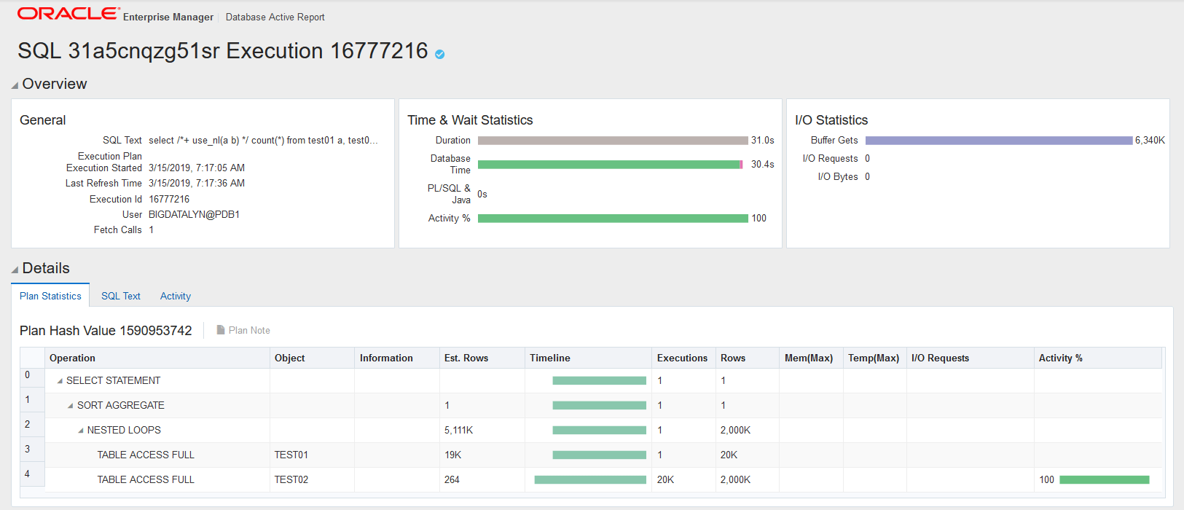Click the Database Active Report header text
Image resolution: width=1184 pixels, height=510 pixels.
click(x=275, y=17)
